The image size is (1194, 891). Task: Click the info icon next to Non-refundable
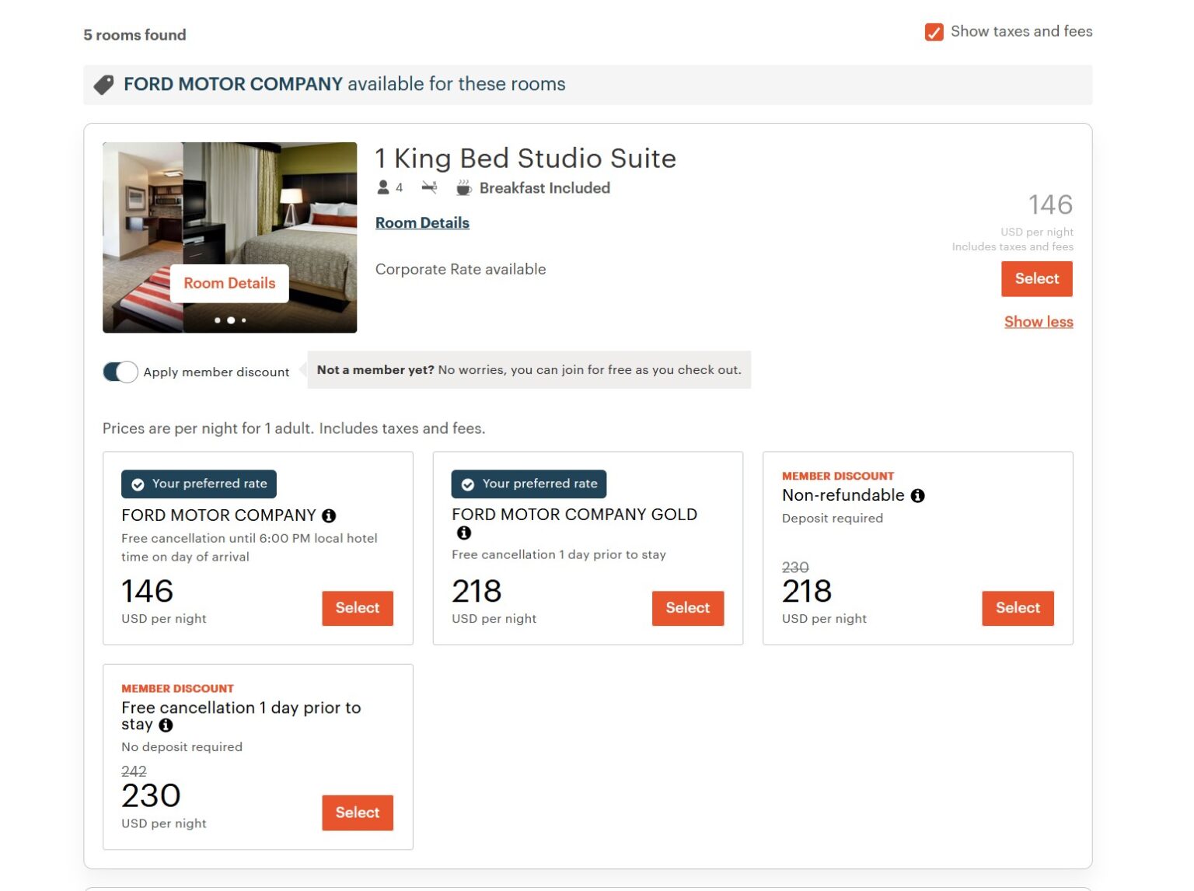(917, 495)
